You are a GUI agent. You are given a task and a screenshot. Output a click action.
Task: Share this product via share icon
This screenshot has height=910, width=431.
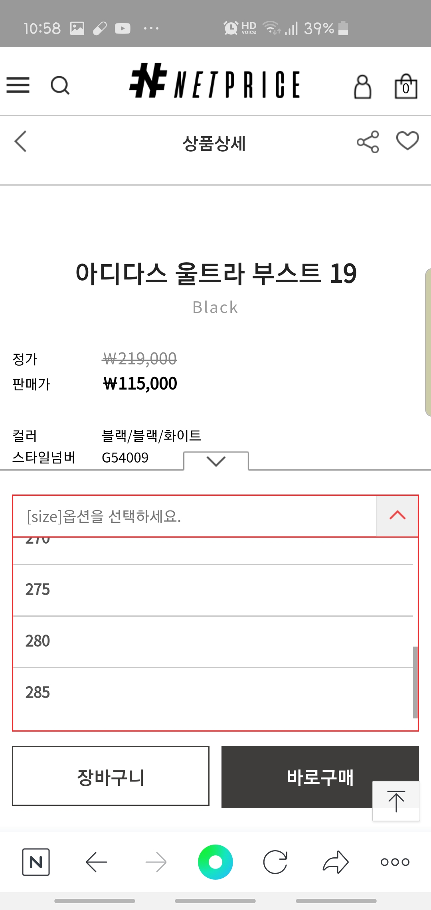(368, 142)
